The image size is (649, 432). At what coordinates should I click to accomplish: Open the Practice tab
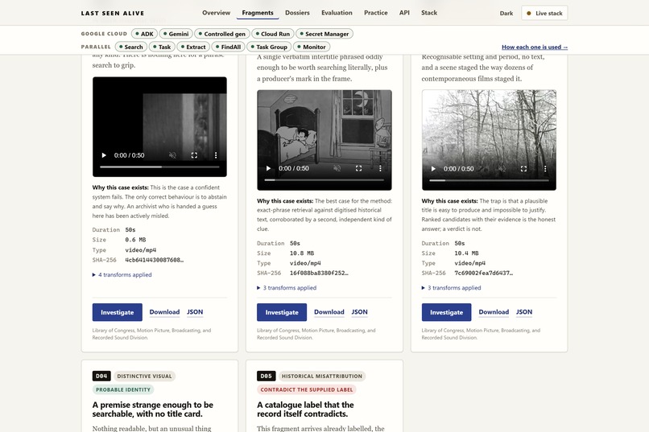click(376, 13)
